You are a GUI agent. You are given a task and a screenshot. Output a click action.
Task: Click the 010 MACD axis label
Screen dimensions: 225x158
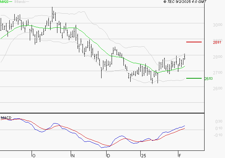point(219,128)
